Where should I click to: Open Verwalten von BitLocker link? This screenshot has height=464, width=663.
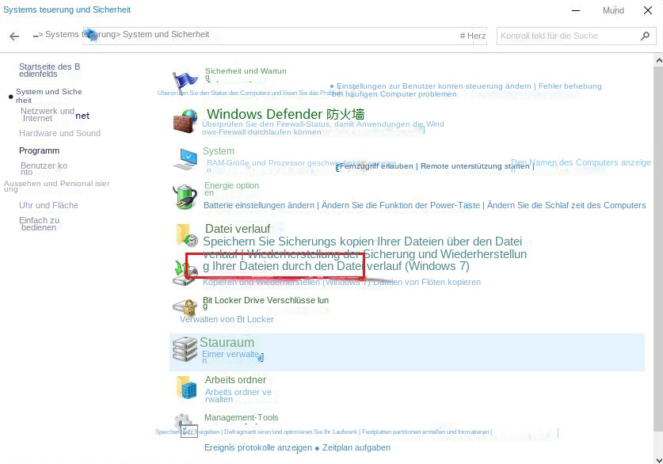point(227,319)
